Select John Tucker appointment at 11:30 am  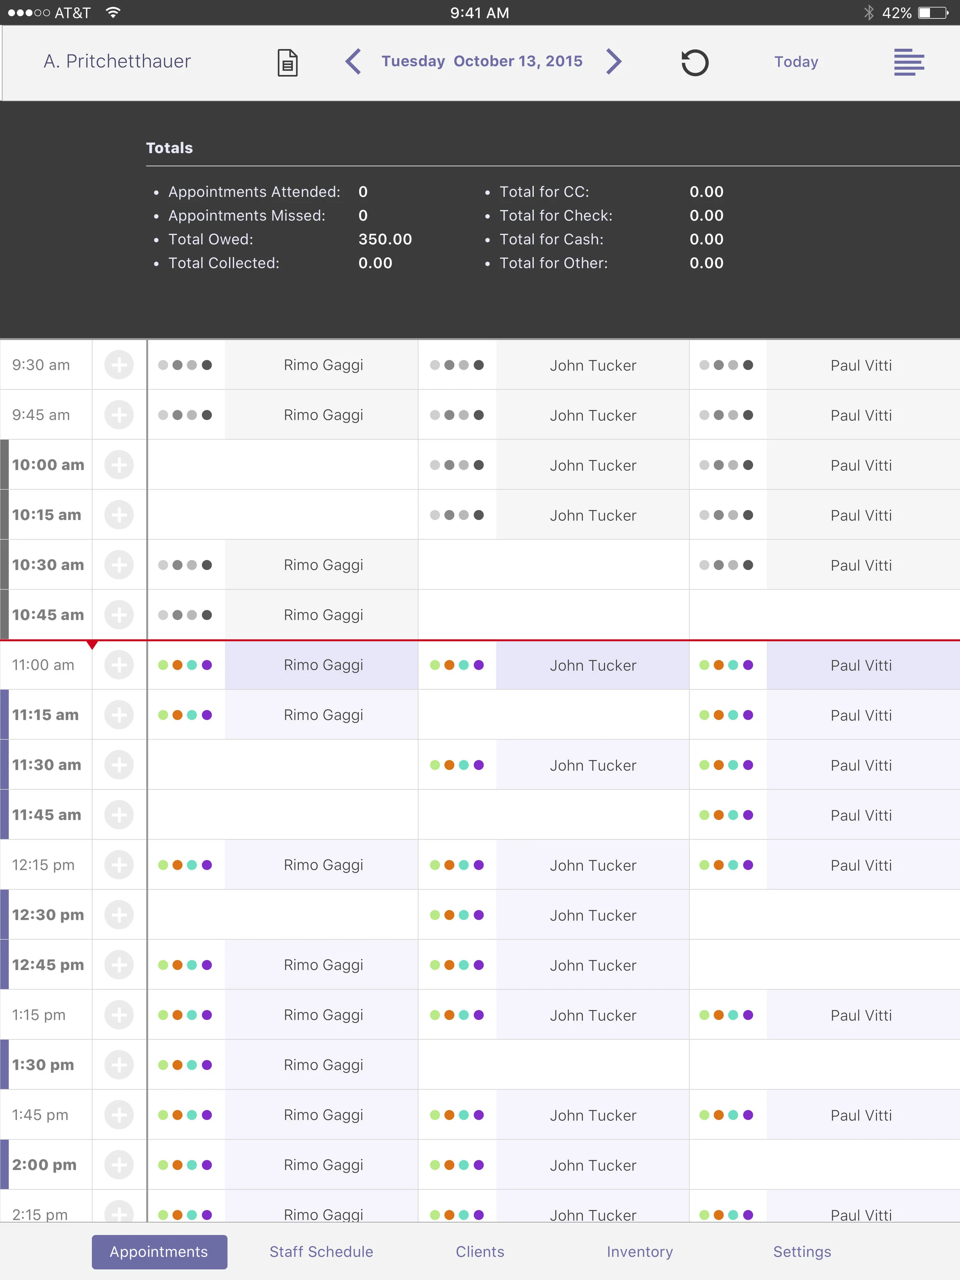(x=593, y=765)
